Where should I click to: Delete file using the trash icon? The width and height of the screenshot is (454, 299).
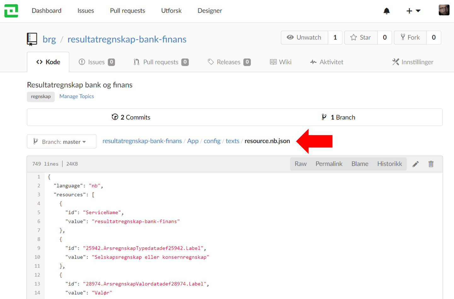point(431,164)
